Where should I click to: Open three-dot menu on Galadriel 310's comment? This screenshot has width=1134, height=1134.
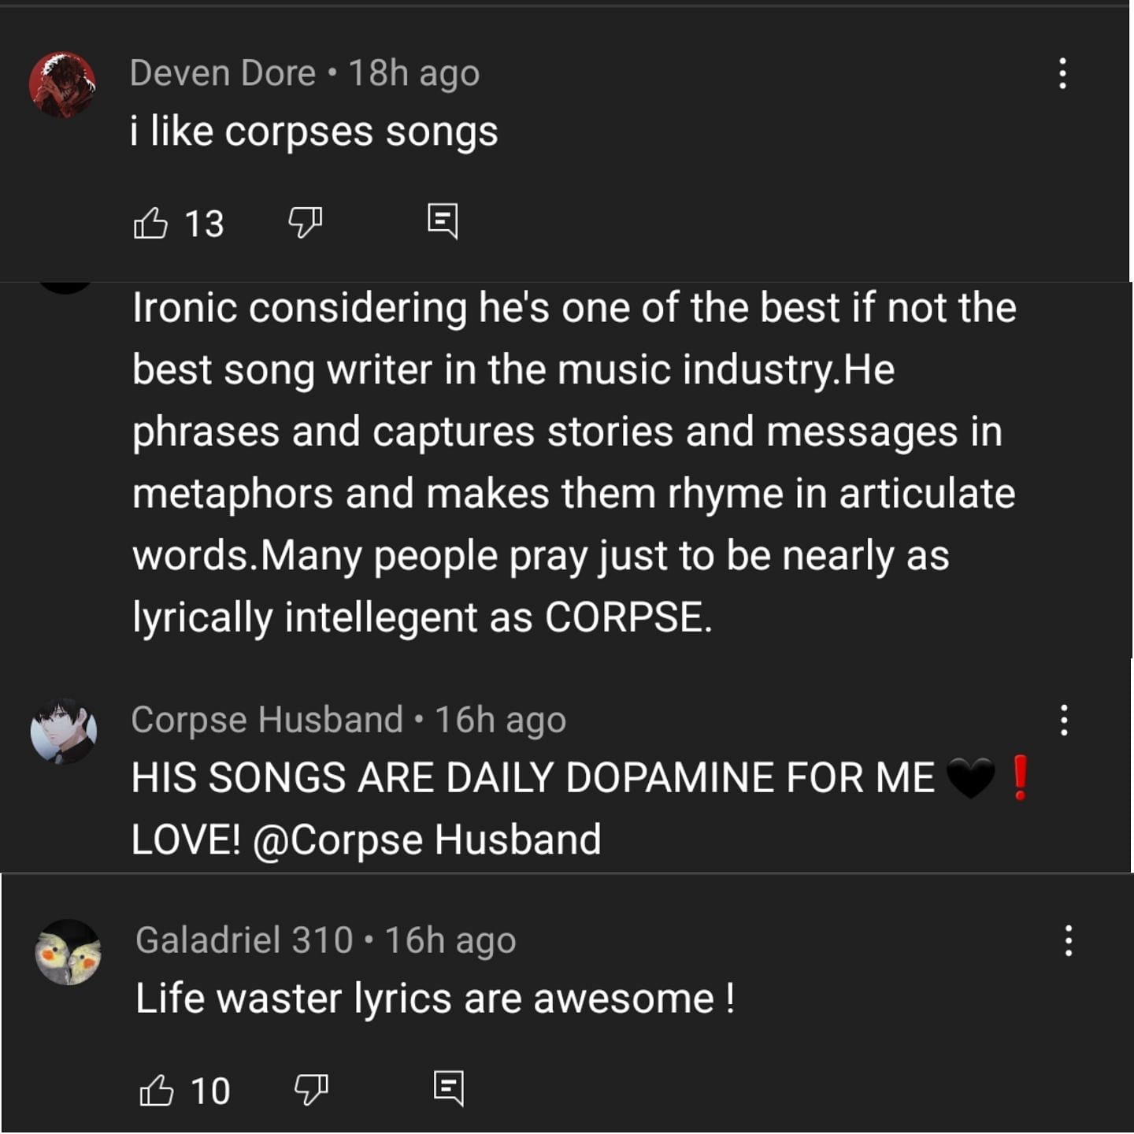point(1069,940)
